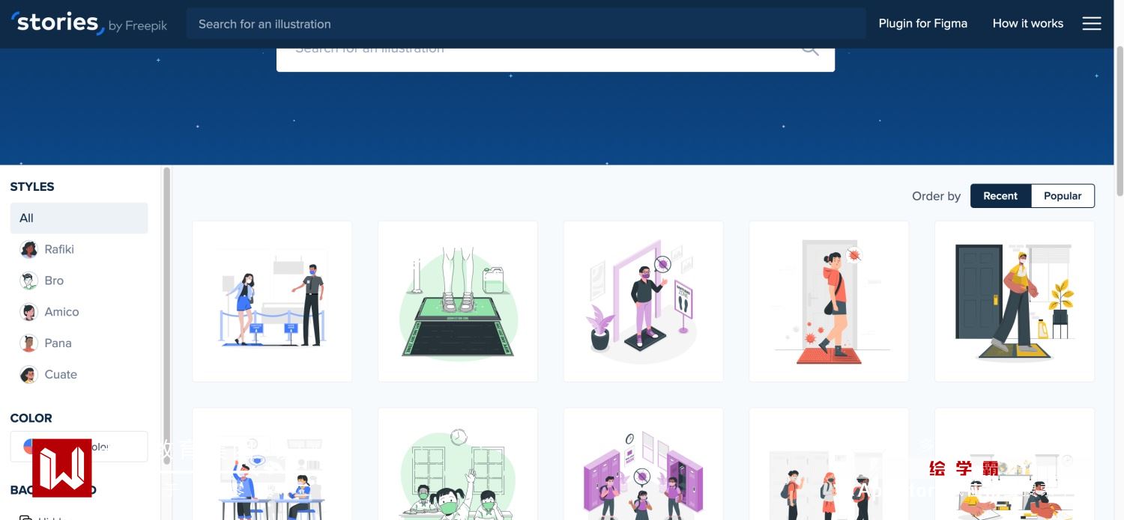This screenshot has width=1124, height=520.
Task: Order illustrations by Recent
Action: (1000, 196)
